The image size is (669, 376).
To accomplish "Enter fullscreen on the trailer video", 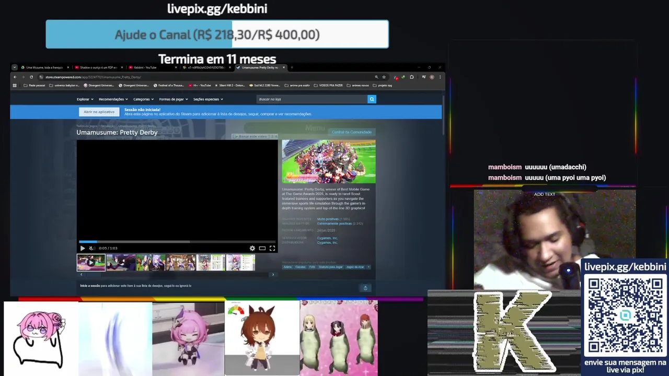I will click(x=272, y=249).
